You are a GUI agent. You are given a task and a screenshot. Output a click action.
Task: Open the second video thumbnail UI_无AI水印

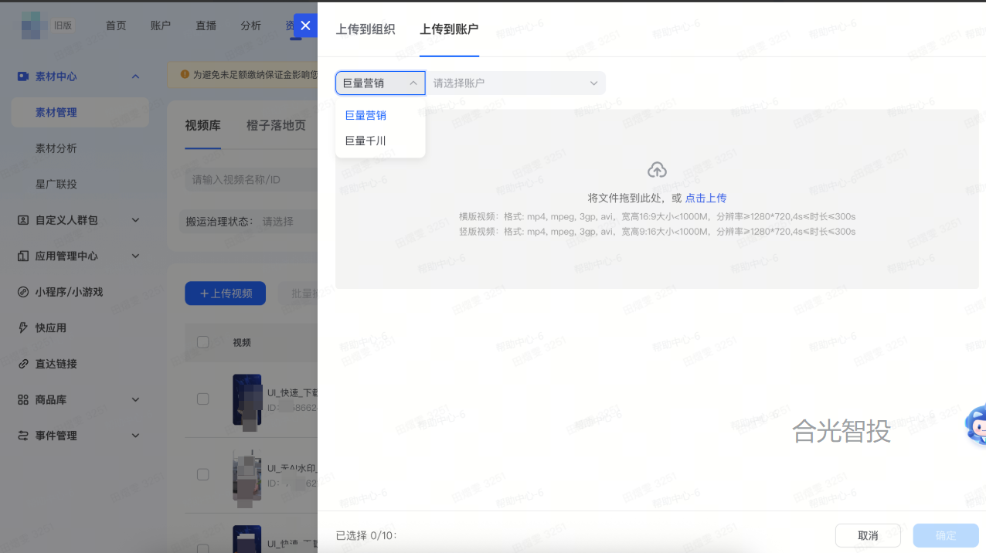247,475
